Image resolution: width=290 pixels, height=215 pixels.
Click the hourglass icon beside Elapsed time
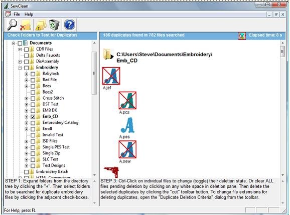click(242, 36)
